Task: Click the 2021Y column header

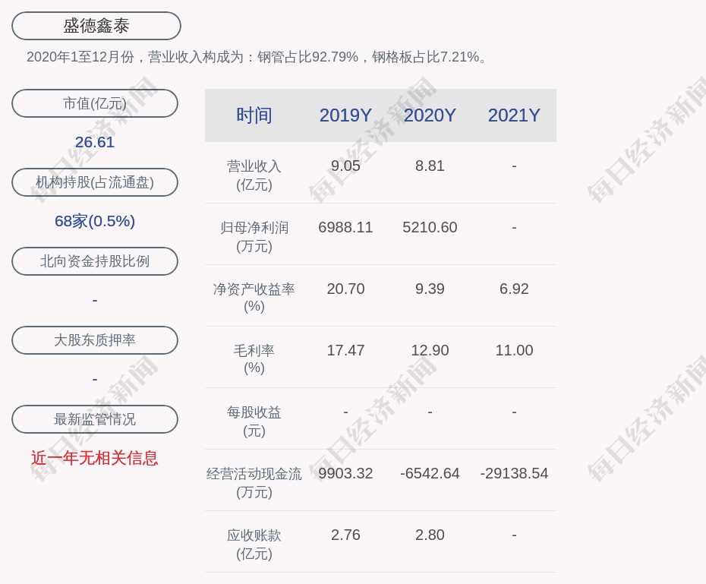Action: [514, 115]
